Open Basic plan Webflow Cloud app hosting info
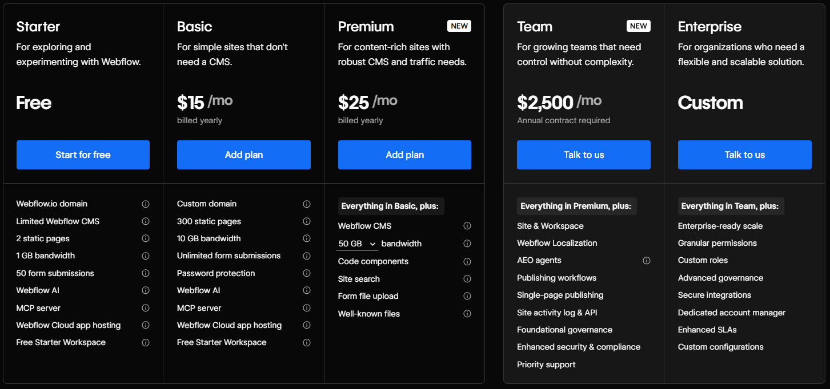This screenshot has width=830, height=389. click(307, 325)
